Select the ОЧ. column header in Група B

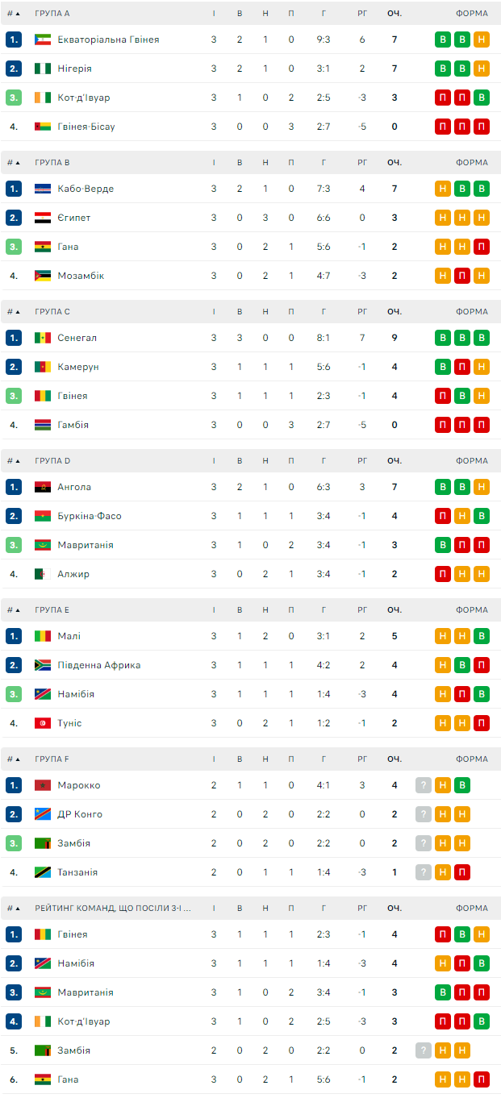tap(395, 163)
